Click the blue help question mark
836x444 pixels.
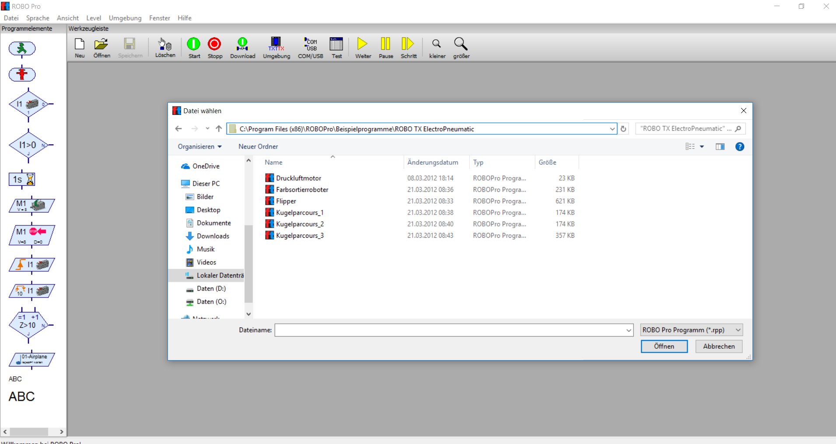(x=740, y=147)
